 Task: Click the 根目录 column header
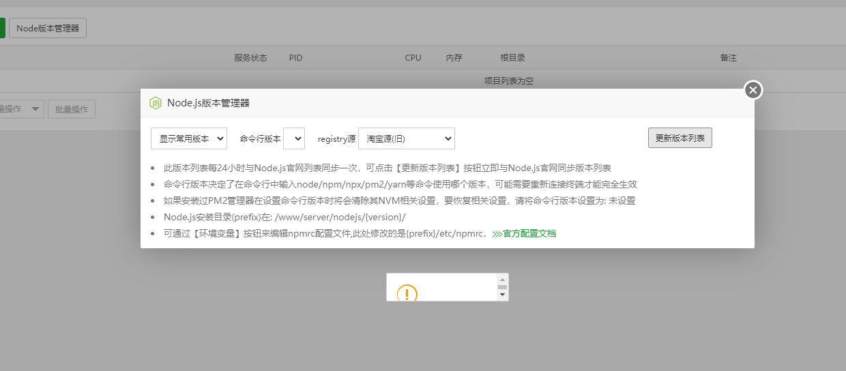[512, 58]
